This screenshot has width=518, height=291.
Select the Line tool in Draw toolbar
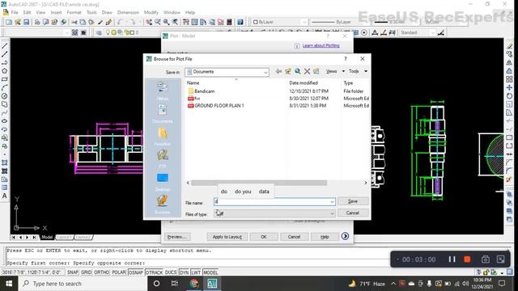pyautogui.click(x=5, y=46)
